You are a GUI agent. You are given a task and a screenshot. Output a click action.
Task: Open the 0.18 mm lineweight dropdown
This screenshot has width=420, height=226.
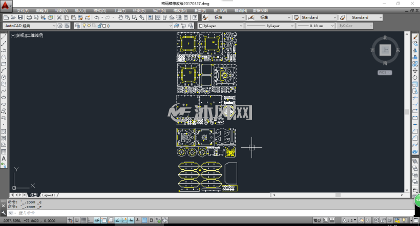pos(316,26)
